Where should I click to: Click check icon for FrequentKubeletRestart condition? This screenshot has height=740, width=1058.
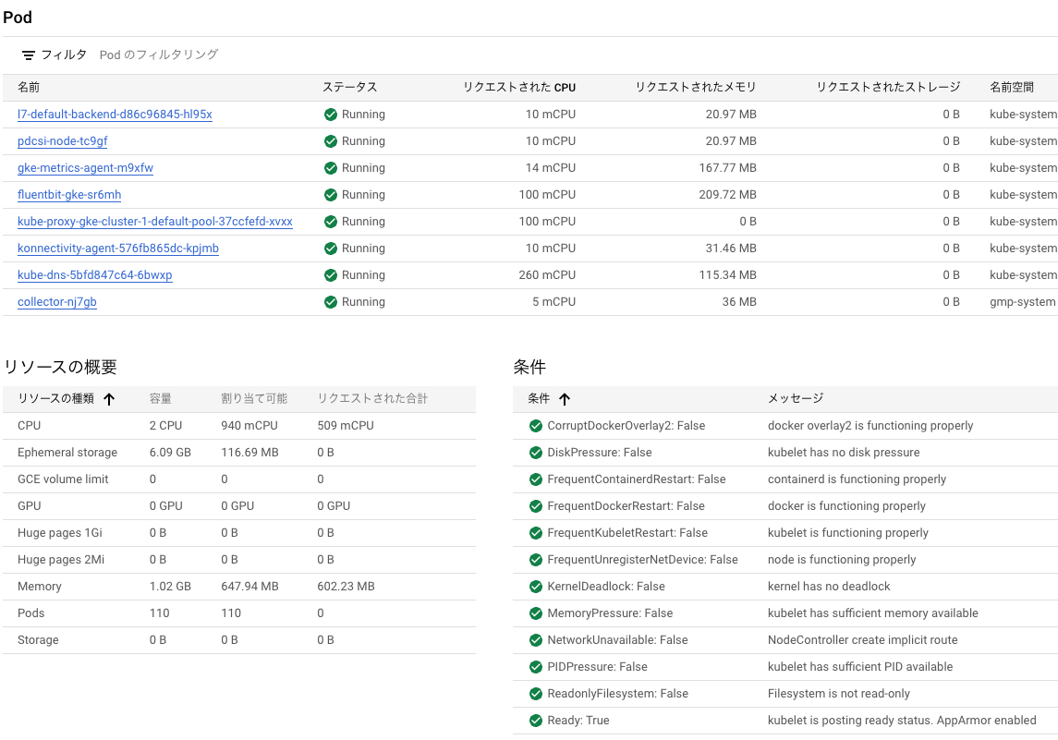coord(536,533)
